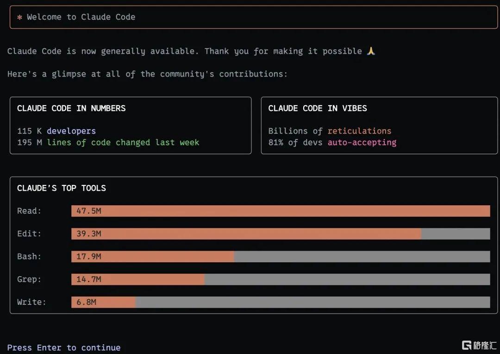Click the "Edit:" tool label
500x354 pixels.
[29, 234]
